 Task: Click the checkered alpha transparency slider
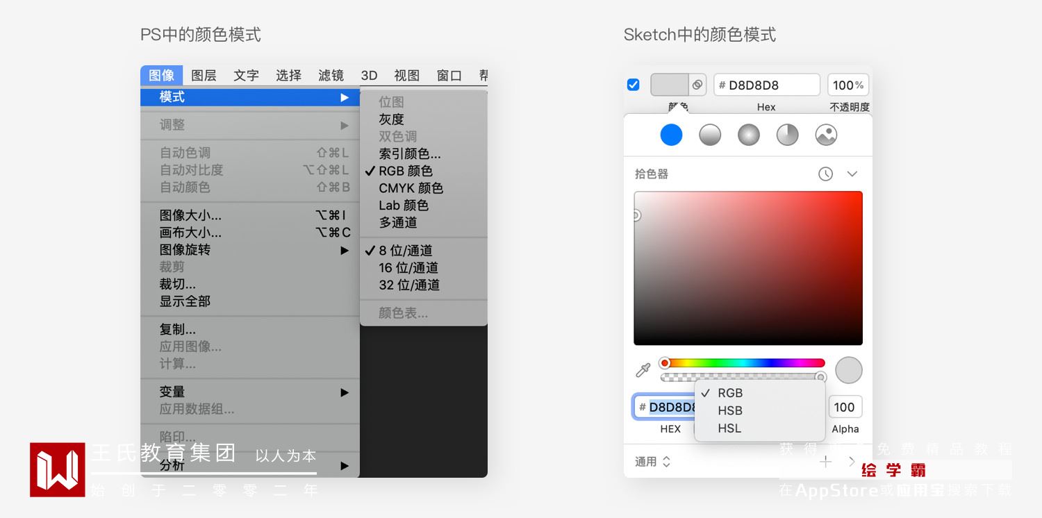pyautogui.click(x=743, y=377)
